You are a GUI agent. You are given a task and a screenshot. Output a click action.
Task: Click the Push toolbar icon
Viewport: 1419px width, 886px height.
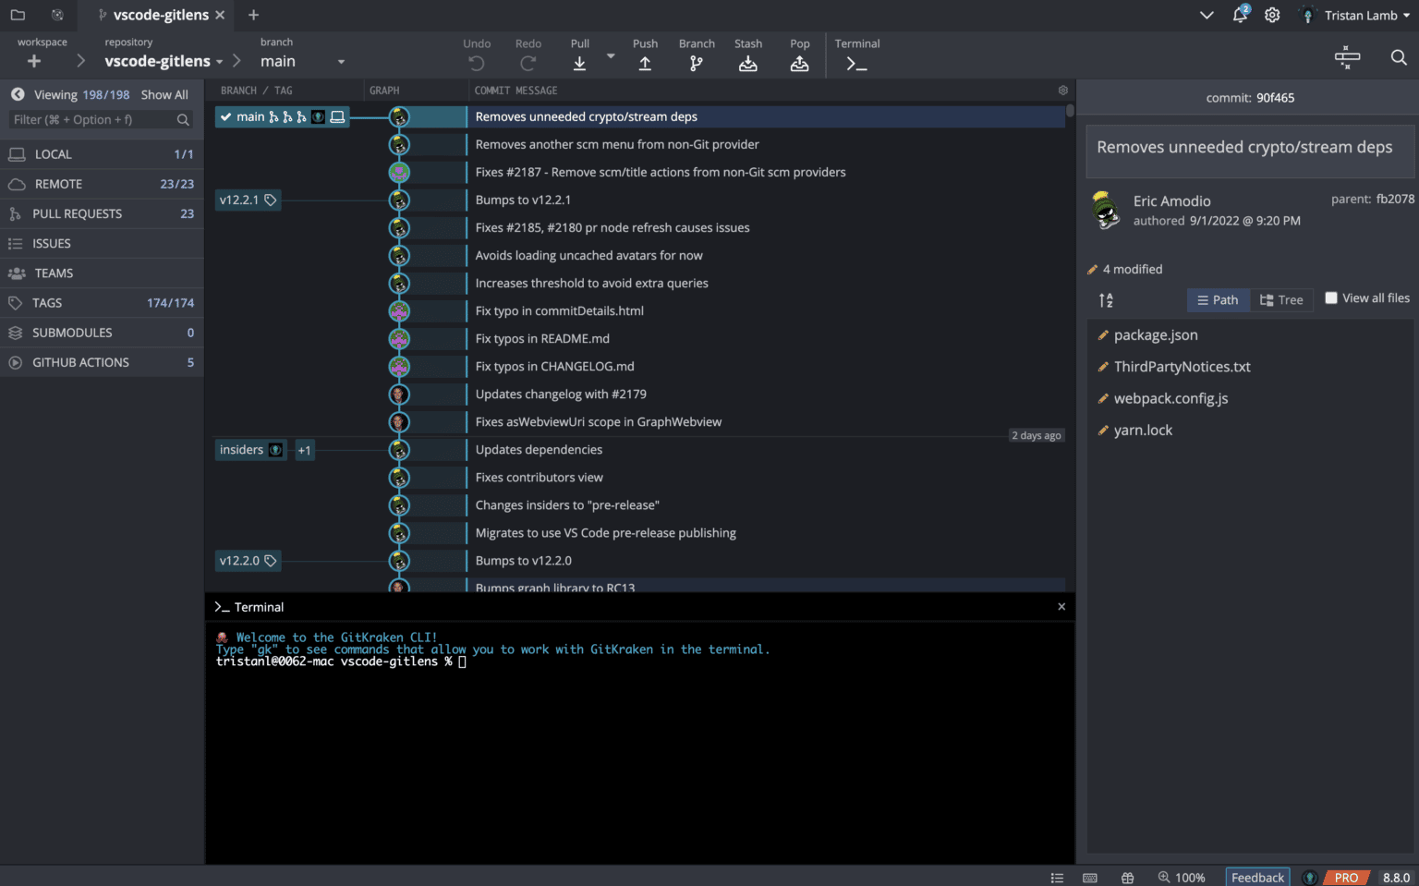pos(645,63)
